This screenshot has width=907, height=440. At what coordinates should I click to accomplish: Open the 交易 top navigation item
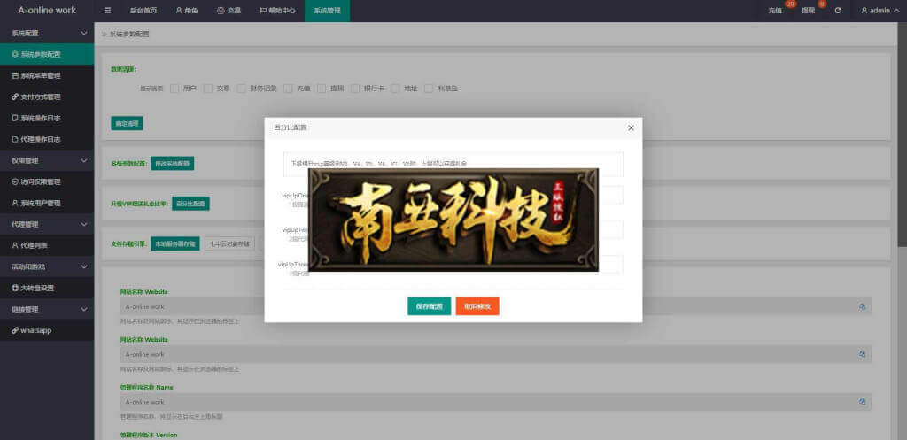click(x=229, y=11)
